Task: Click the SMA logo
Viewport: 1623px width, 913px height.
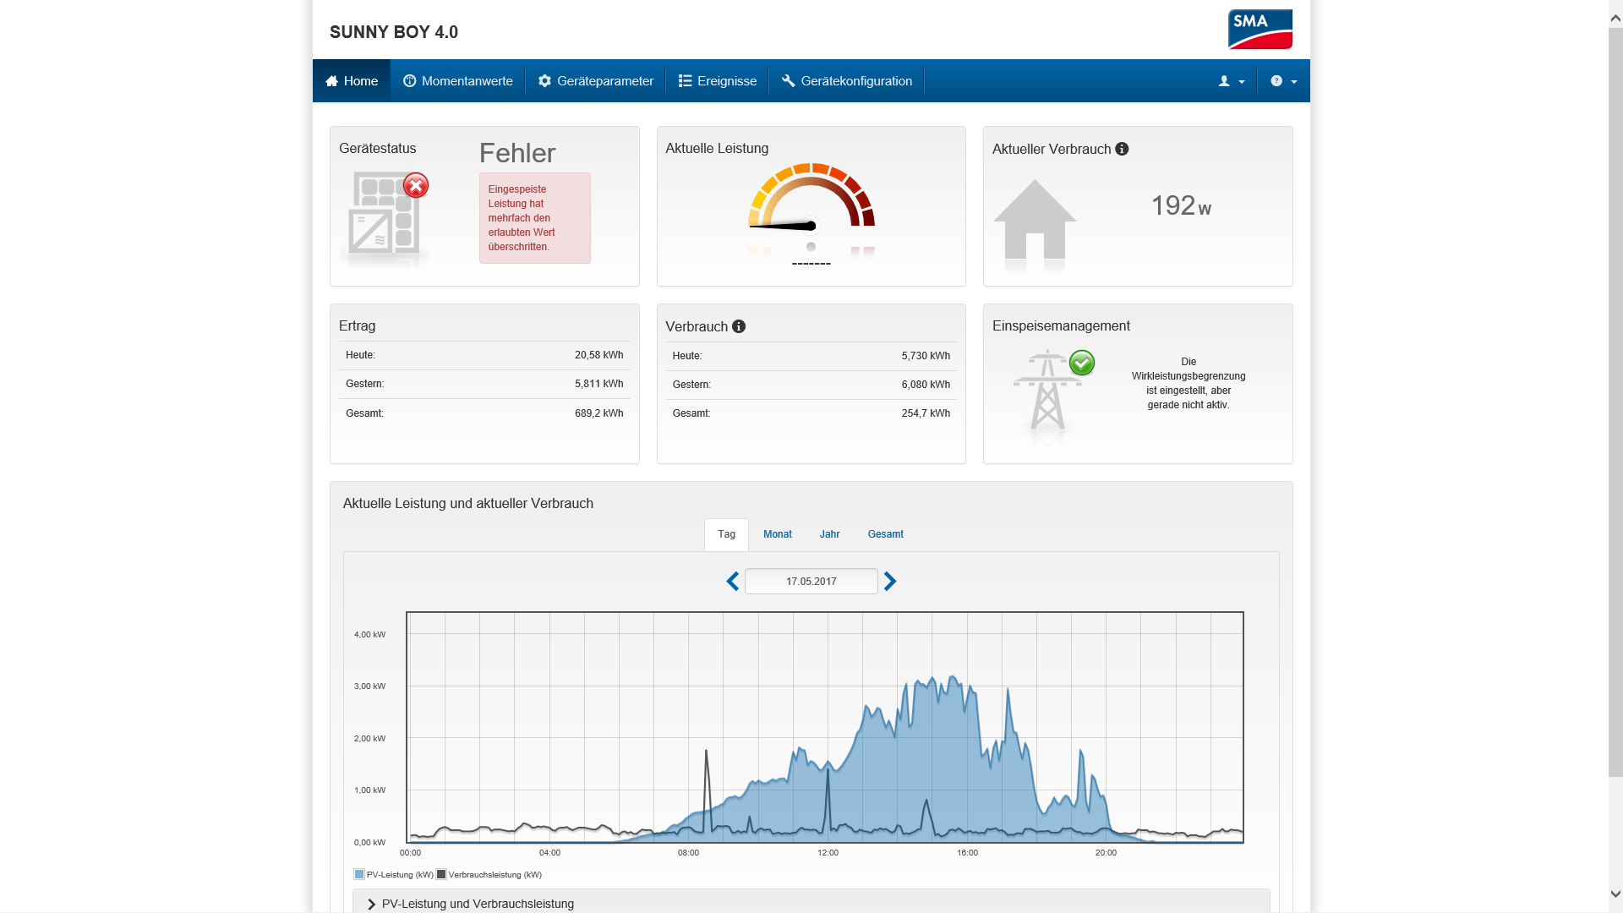Action: tap(1260, 30)
